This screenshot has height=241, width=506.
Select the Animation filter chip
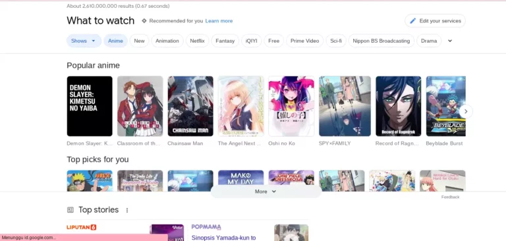point(167,41)
